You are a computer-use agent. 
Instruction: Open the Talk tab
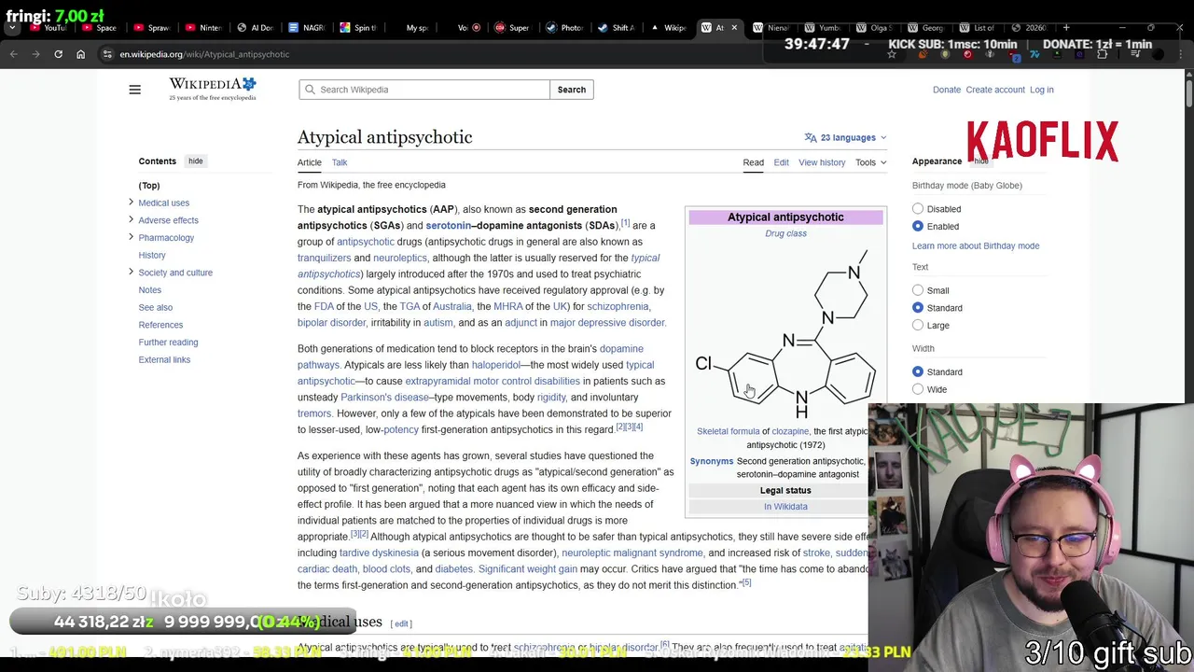(x=340, y=162)
